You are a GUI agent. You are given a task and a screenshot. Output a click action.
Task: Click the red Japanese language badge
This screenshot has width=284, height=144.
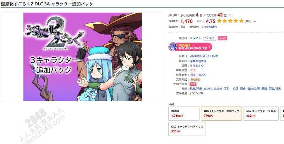(193, 84)
